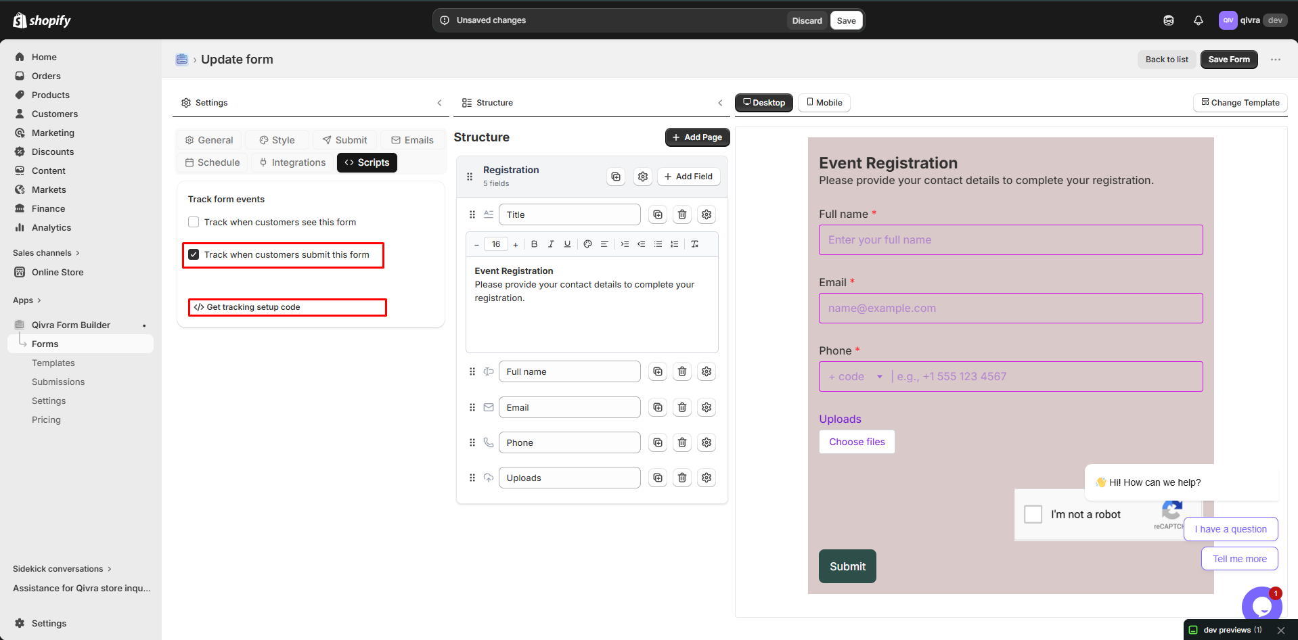
Task: Expand the Apps section in sidebar
Action: coord(27,300)
